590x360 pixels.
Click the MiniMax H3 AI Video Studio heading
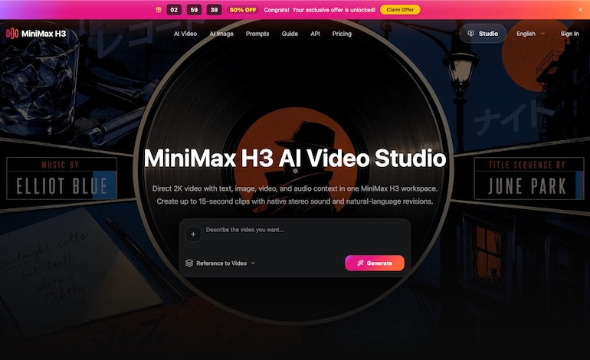pyautogui.click(x=295, y=158)
